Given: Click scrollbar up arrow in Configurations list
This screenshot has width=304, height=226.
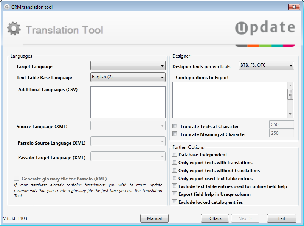Looking at the screenshot, I should pos(290,86).
